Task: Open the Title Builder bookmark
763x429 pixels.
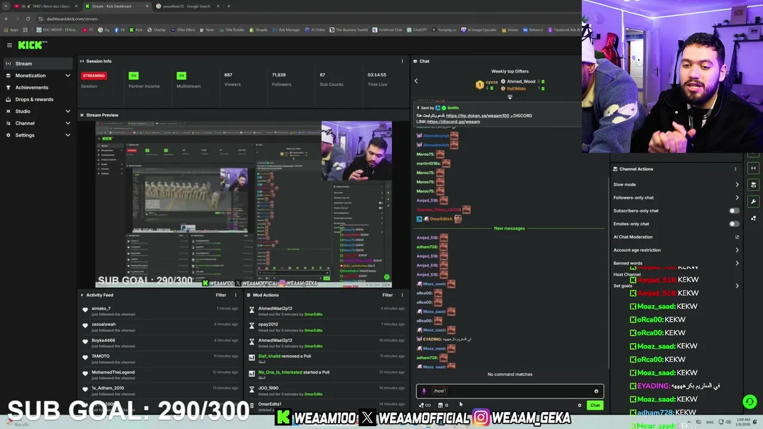Action: point(232,30)
